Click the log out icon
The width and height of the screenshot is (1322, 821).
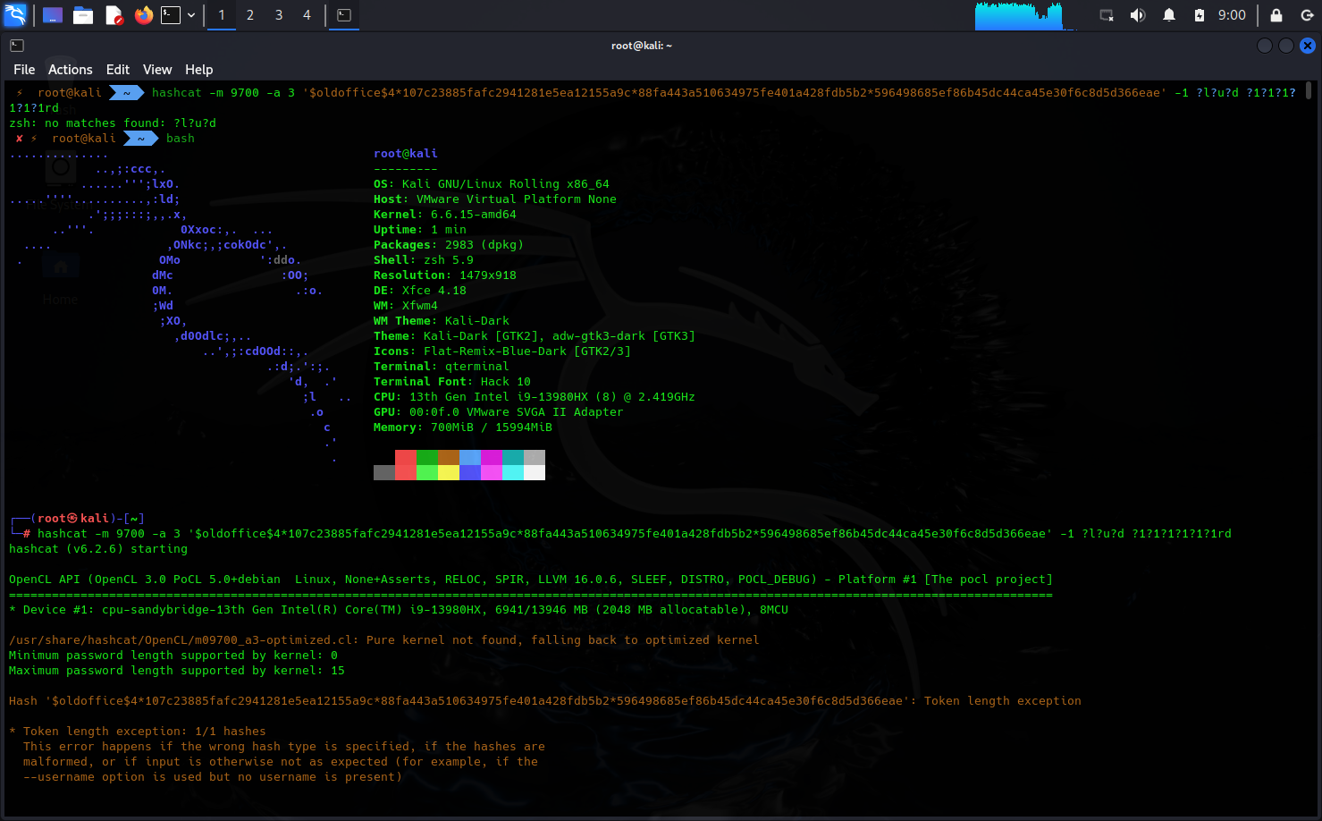coord(1307,15)
